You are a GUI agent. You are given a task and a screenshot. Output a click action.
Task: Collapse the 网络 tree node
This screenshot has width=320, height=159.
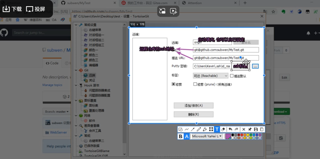76,115
